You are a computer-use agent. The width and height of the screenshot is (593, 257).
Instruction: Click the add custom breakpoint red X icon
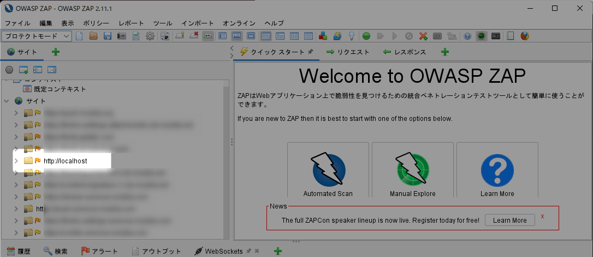pos(423,36)
